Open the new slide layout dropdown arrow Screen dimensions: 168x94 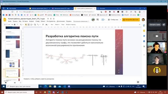[7, 25]
